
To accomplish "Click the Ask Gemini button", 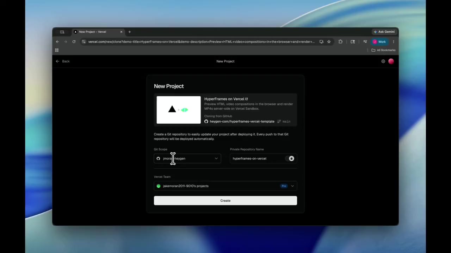I will [x=384, y=32].
